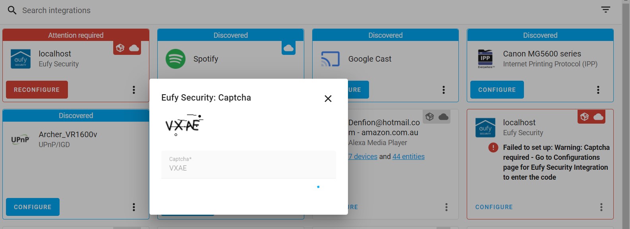Open three-dot menu on Google Cast card
This screenshot has height=229, width=630.
[x=444, y=90]
